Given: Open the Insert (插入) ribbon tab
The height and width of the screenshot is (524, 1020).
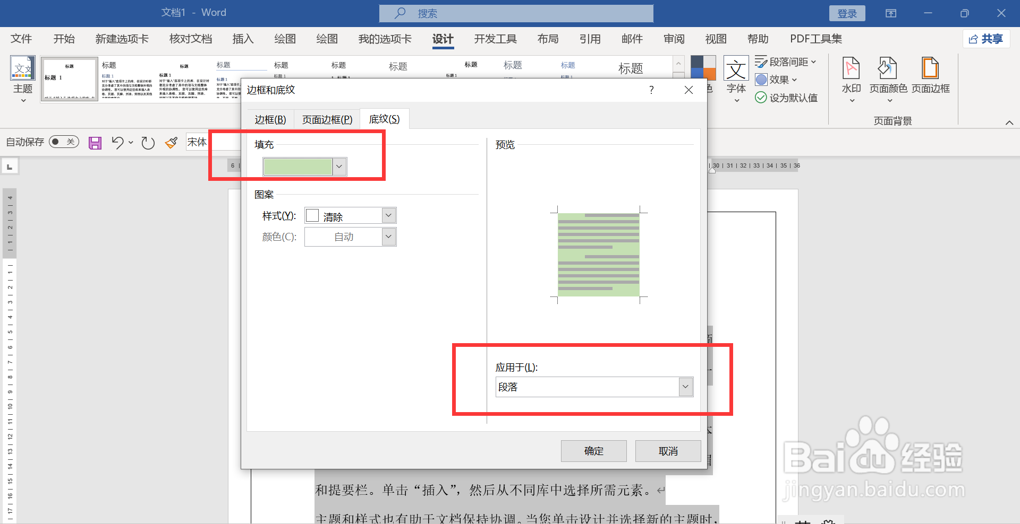Looking at the screenshot, I should click(x=243, y=39).
